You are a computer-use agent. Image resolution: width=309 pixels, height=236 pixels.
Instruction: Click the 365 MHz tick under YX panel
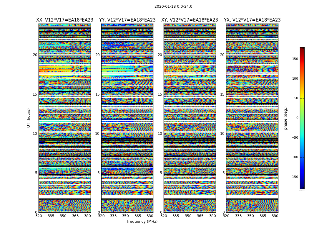click(x=263, y=216)
